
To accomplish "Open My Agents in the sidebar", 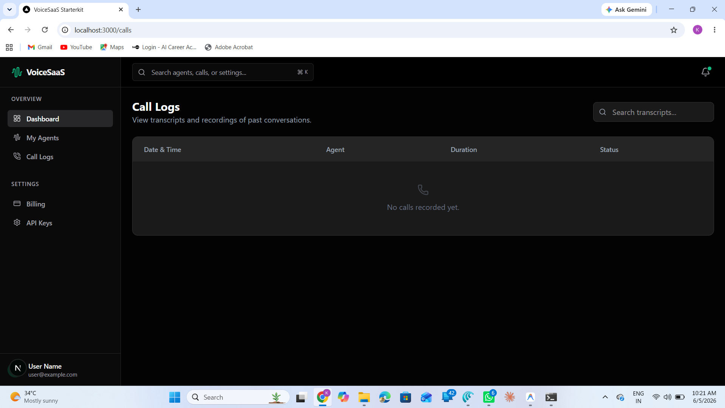I will [60, 138].
